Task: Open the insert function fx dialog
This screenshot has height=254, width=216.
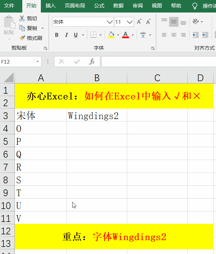Action: pos(92,62)
